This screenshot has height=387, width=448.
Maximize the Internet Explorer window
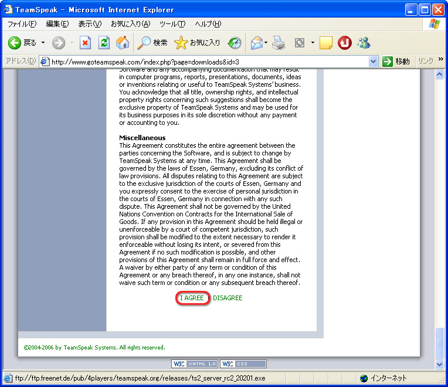tap(425, 10)
